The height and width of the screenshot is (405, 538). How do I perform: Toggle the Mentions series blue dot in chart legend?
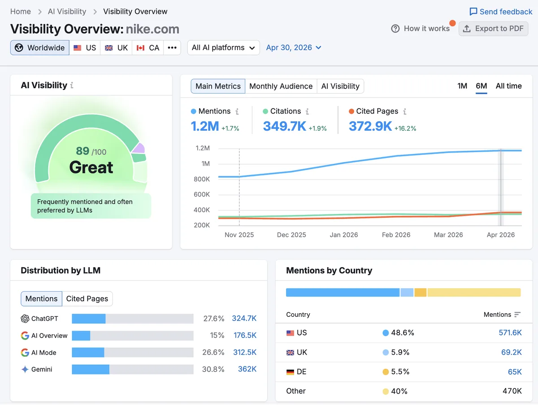(194, 111)
